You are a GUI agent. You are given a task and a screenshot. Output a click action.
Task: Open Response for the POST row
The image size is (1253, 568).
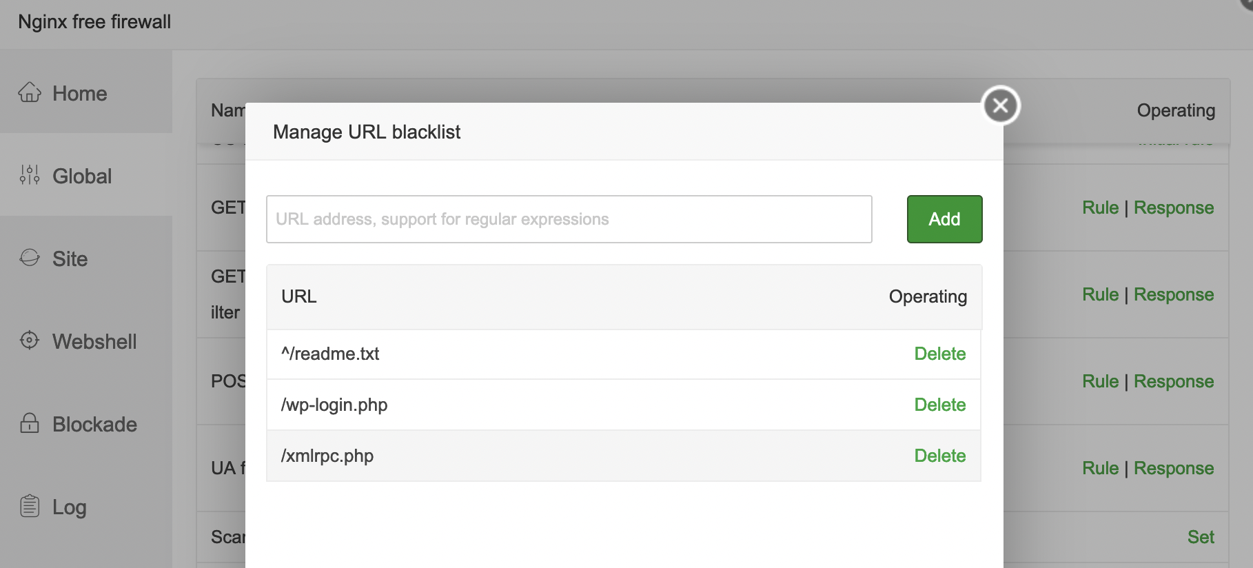1174,381
